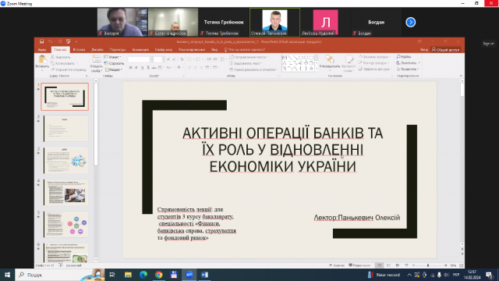Open the File (Файл) tab

42,50
